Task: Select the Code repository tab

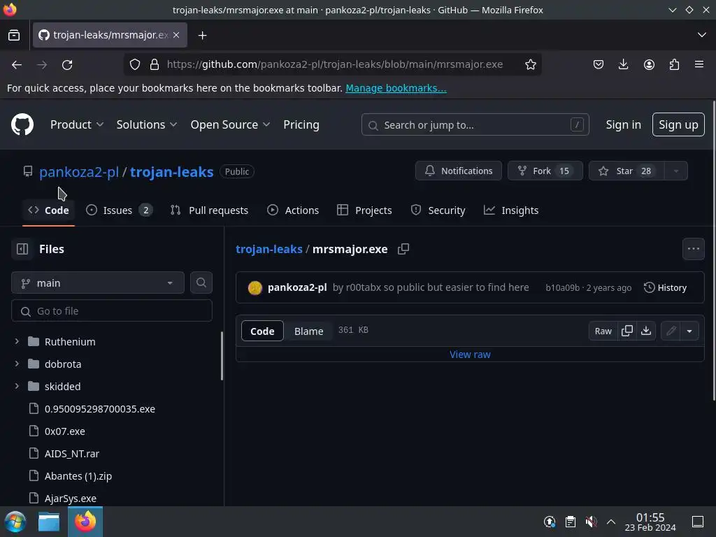Action: 48,210
